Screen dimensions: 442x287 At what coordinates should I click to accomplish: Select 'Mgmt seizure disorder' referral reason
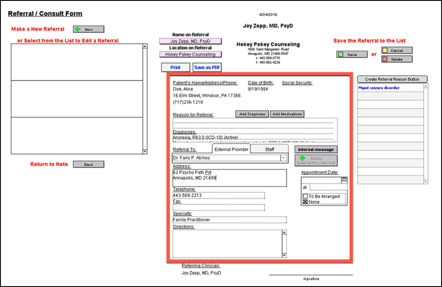click(390, 88)
